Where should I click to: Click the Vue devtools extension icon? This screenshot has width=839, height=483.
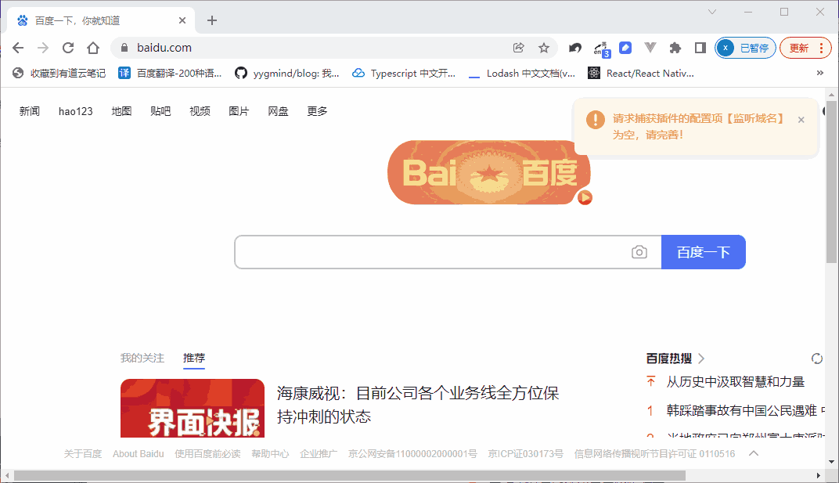coord(650,48)
